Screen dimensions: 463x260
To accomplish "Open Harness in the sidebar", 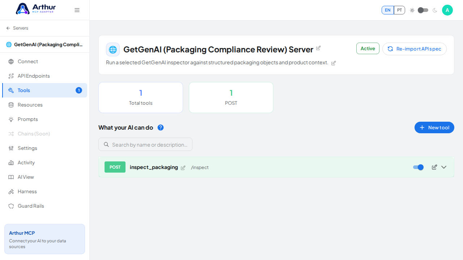I will (44, 191).
